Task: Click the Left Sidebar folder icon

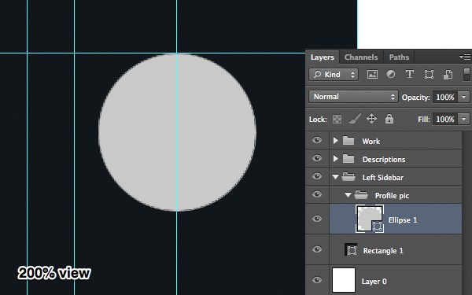Action: pos(348,177)
